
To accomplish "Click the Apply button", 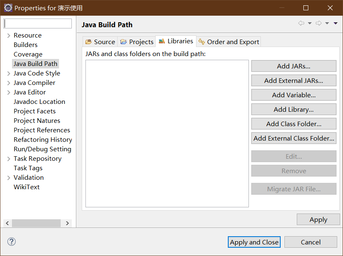I will coord(318,219).
